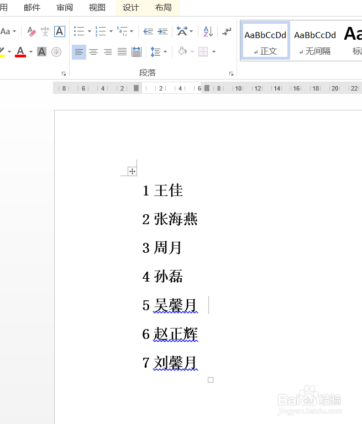Click the horizontal ruler
362x424 pixels.
point(207,88)
